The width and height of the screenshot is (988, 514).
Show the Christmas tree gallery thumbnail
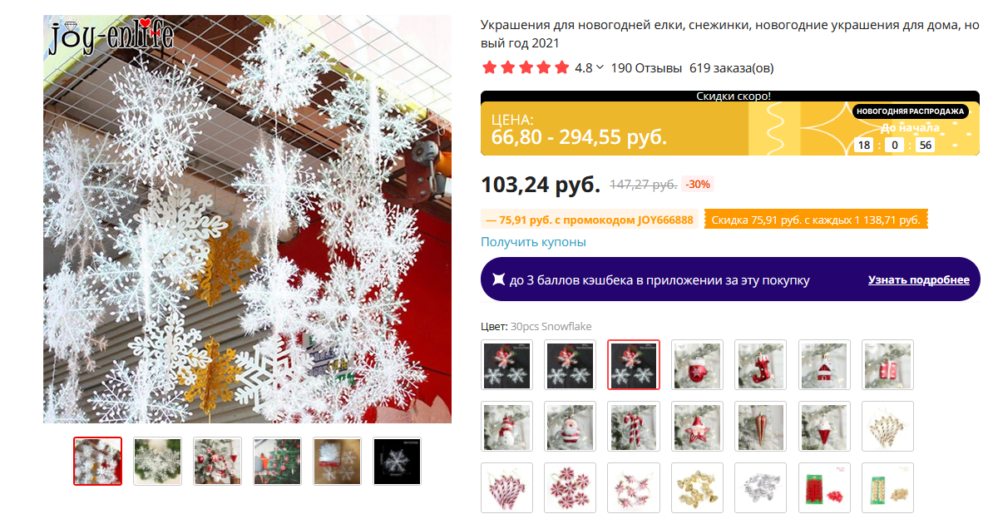[x=277, y=461]
